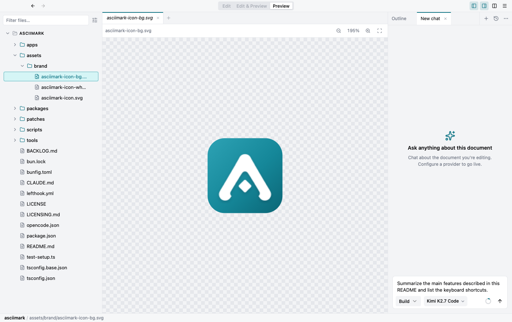Open bunfig.toml
Image resolution: width=512 pixels, height=322 pixels.
[51, 172]
